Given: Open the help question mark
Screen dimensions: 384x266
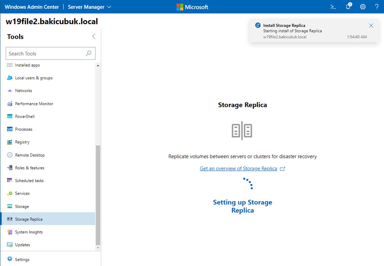Looking at the screenshot, I should pos(377,7).
